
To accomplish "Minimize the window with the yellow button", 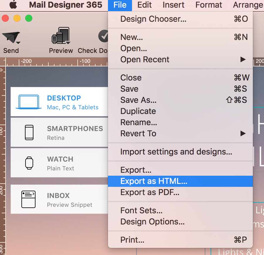I will (17, 18).
